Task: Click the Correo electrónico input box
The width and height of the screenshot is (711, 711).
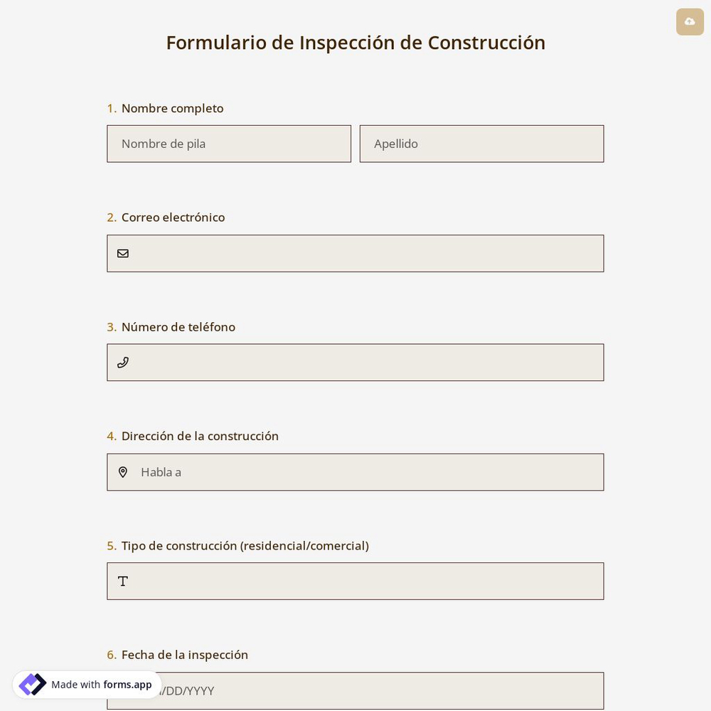Action: pyautogui.click(x=355, y=253)
